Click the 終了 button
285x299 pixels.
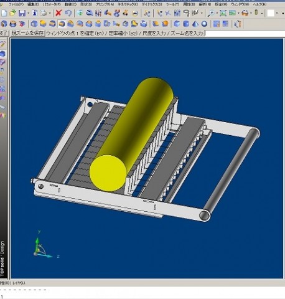point(4,33)
